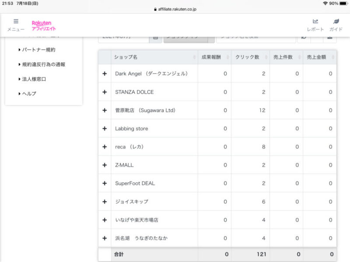Click the reca (レカ) shop name

pos(129,147)
